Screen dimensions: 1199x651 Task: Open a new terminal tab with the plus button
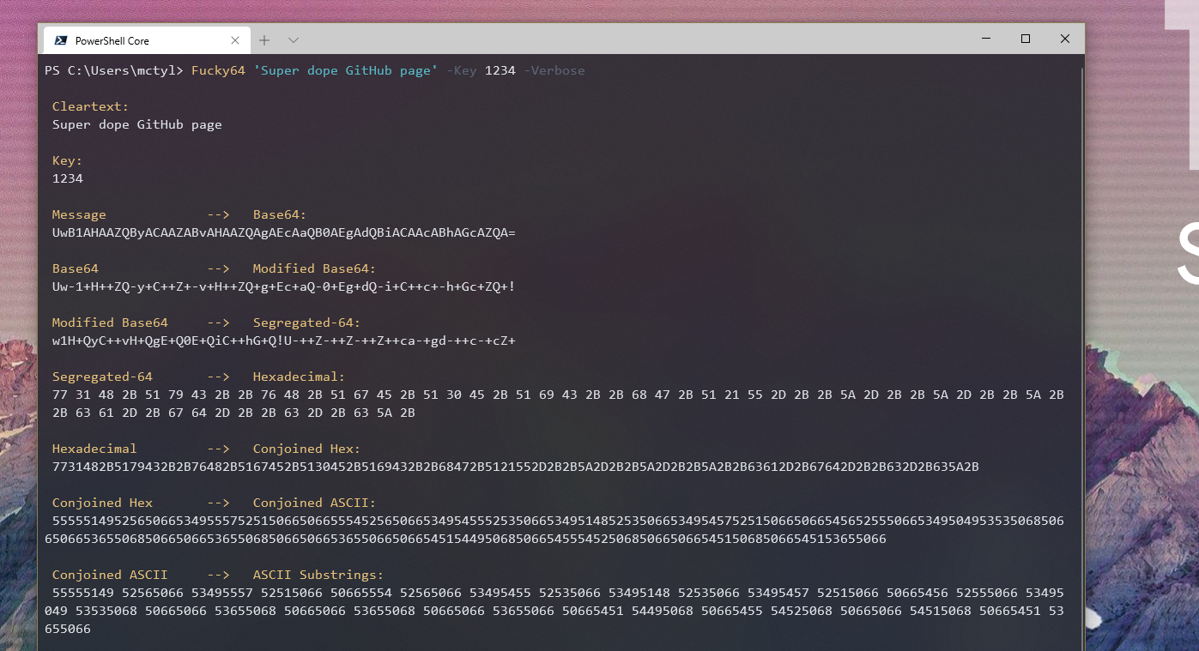pos(263,39)
